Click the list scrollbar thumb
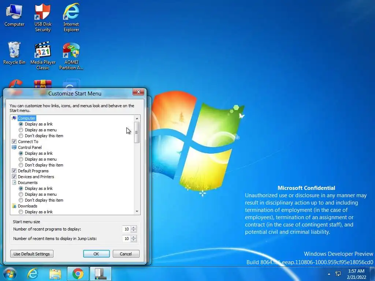The width and height of the screenshot is (375, 281). pyautogui.click(x=137, y=132)
